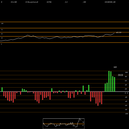Select the -20 label on MR axis
Viewport: 129px width, 129px height.
tap(126, 97)
